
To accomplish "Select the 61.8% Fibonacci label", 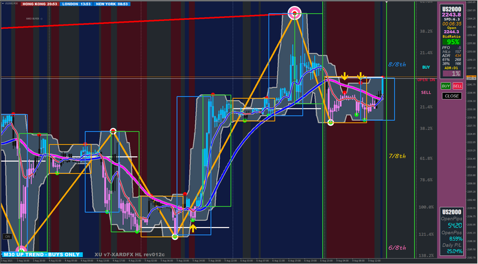I will click(x=426, y=159).
